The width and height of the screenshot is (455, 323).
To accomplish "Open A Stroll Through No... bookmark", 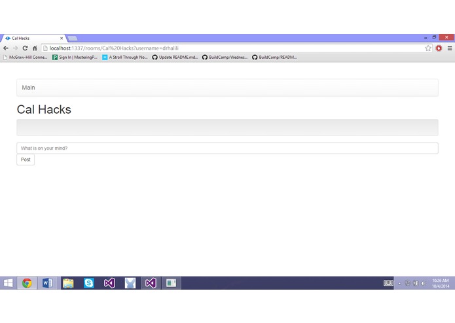I will click(125, 58).
